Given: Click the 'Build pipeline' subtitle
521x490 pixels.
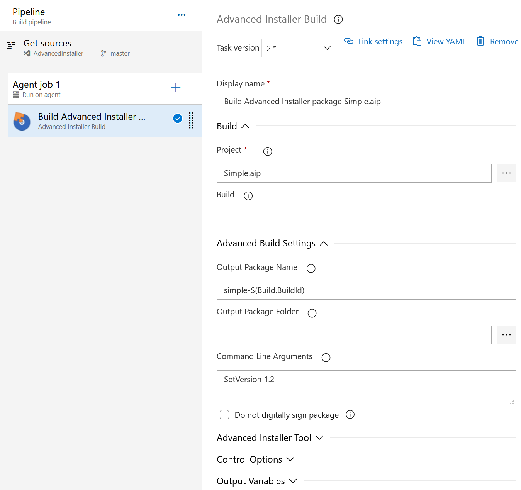Looking at the screenshot, I should (x=32, y=22).
